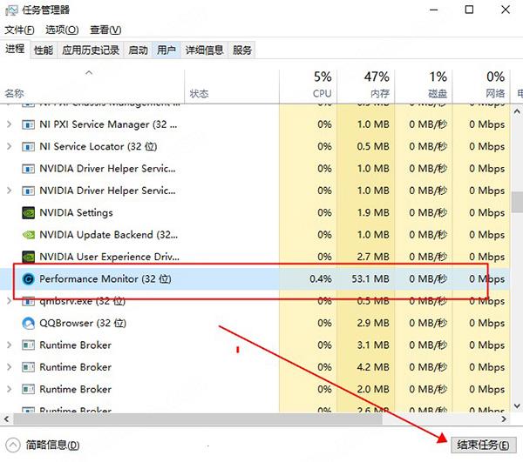Click the vertical scrollbar down arrow

click(x=517, y=405)
